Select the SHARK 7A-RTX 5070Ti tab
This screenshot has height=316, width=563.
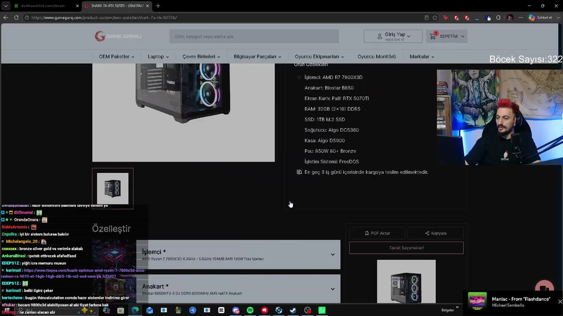117,6
